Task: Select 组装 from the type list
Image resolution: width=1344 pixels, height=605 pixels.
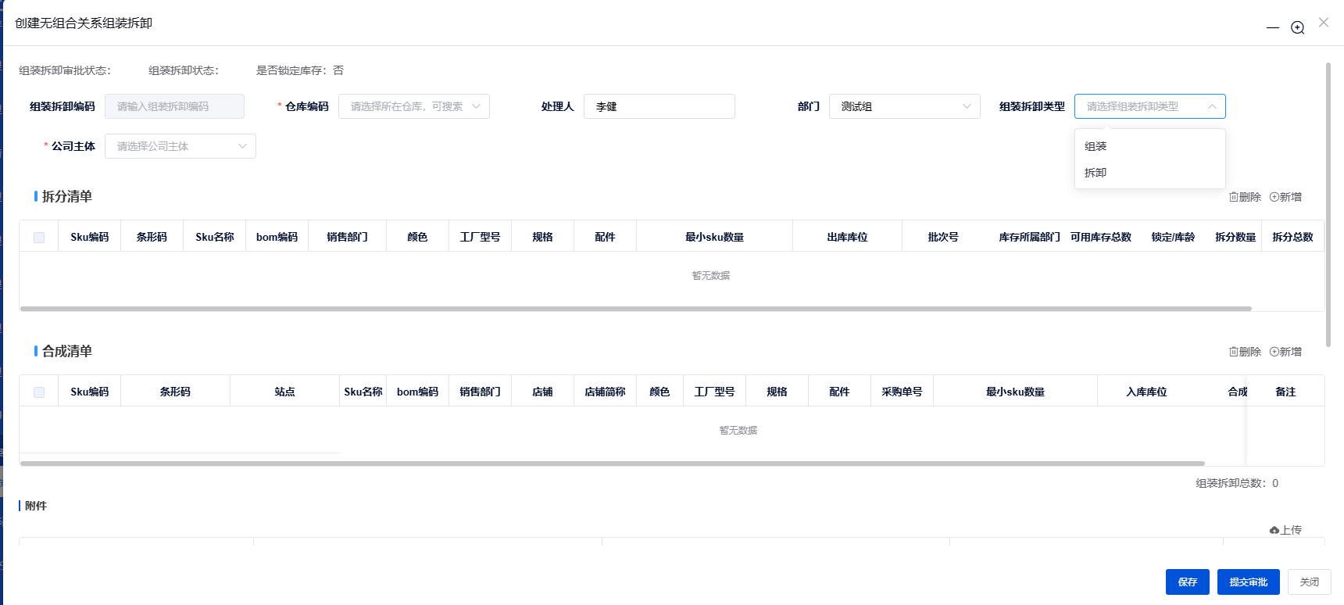Action: click(x=1096, y=146)
